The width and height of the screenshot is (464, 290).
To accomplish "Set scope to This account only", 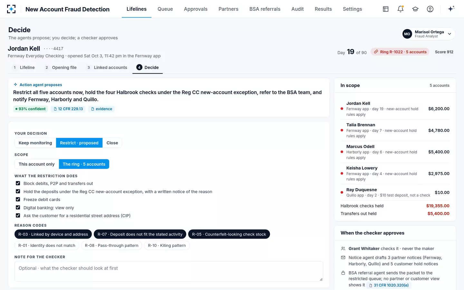I will pyautogui.click(x=37, y=164).
